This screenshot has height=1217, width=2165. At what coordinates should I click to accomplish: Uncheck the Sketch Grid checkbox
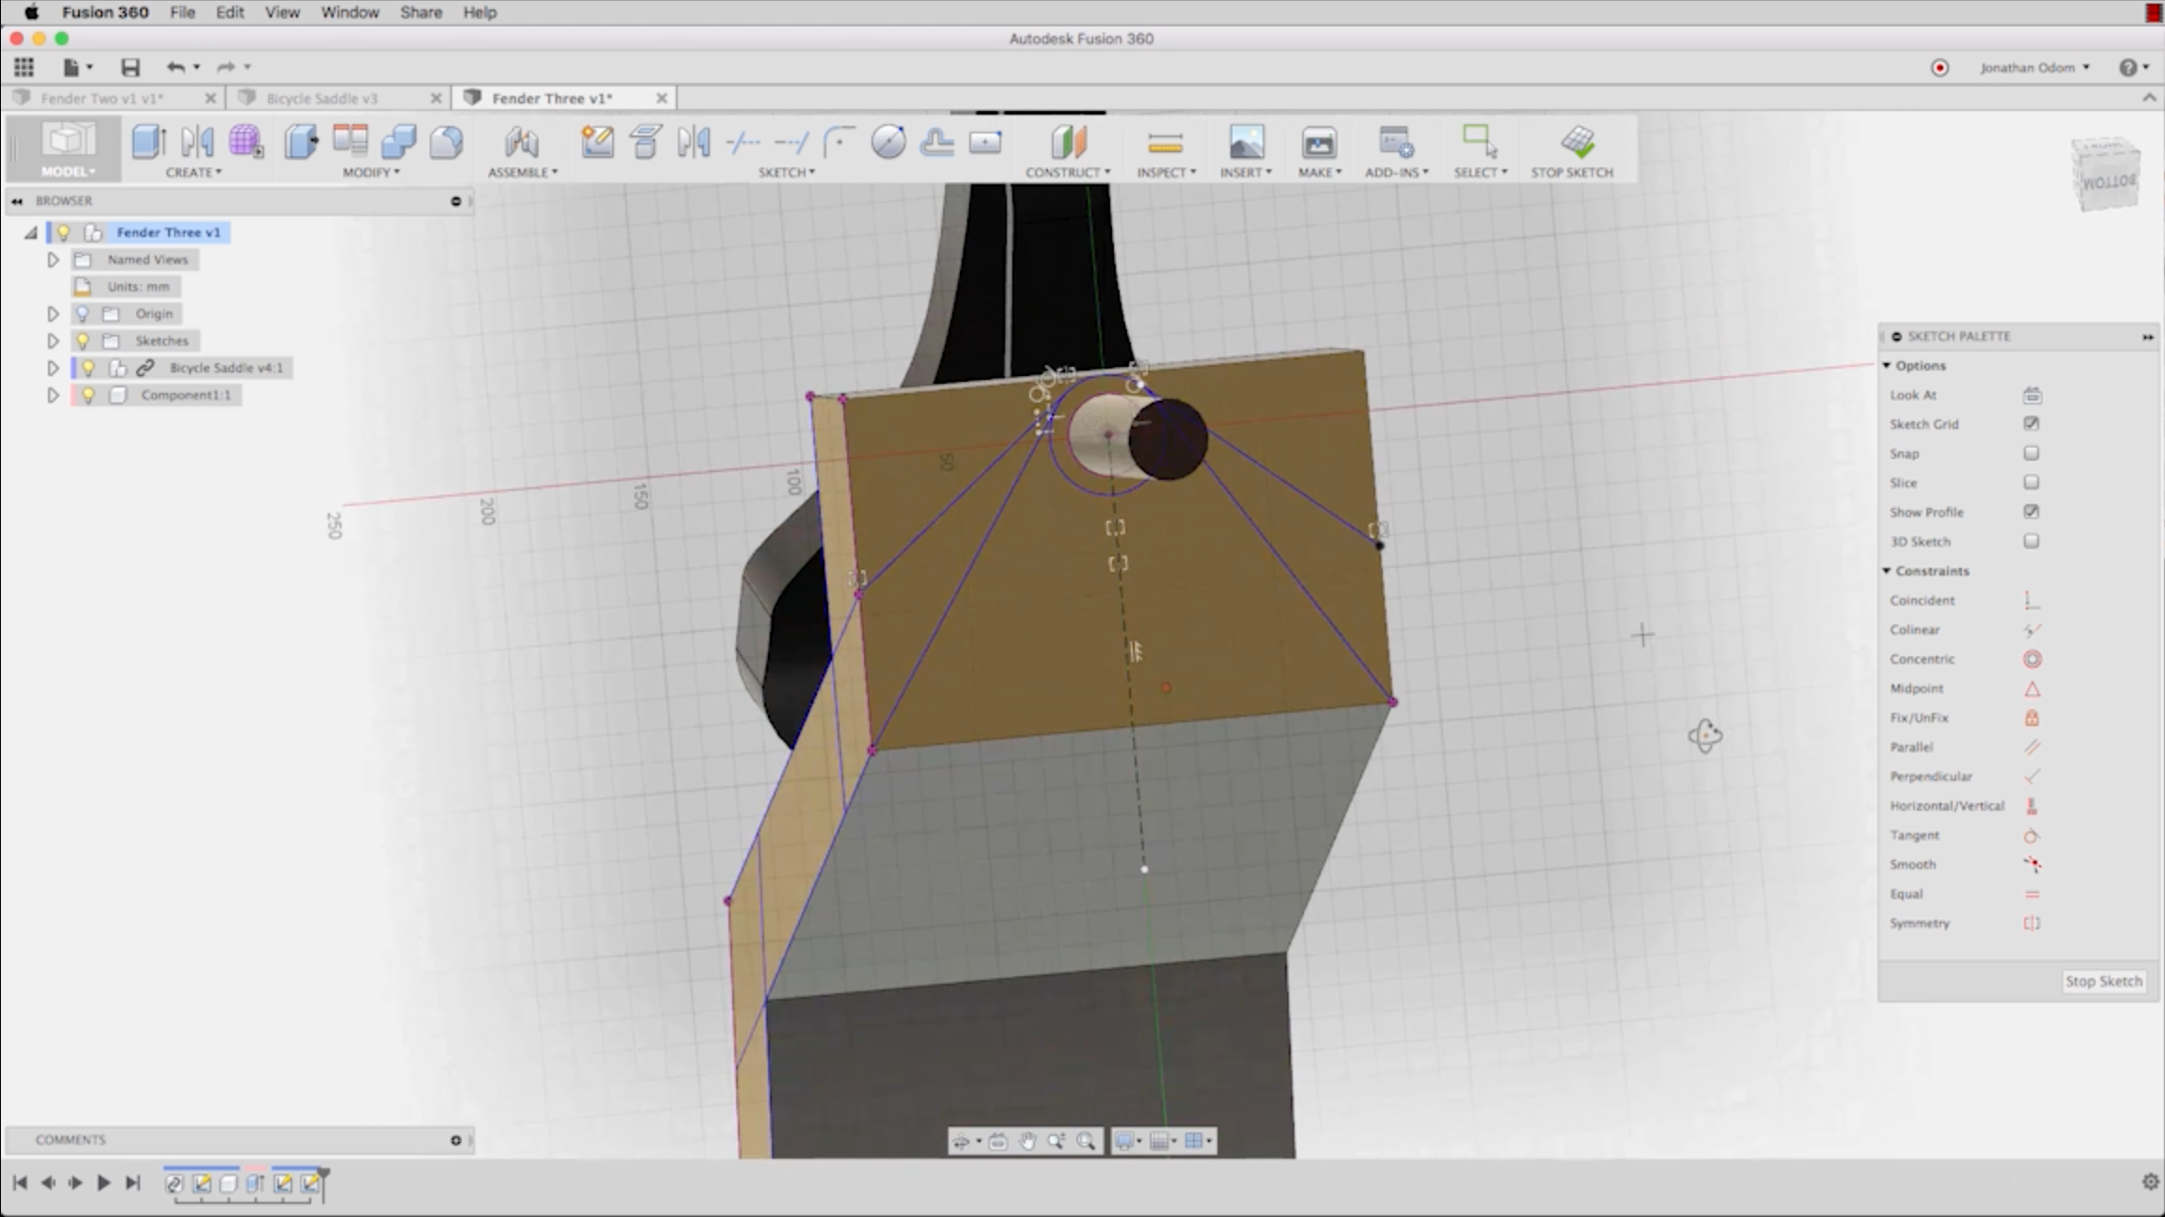(x=2032, y=424)
